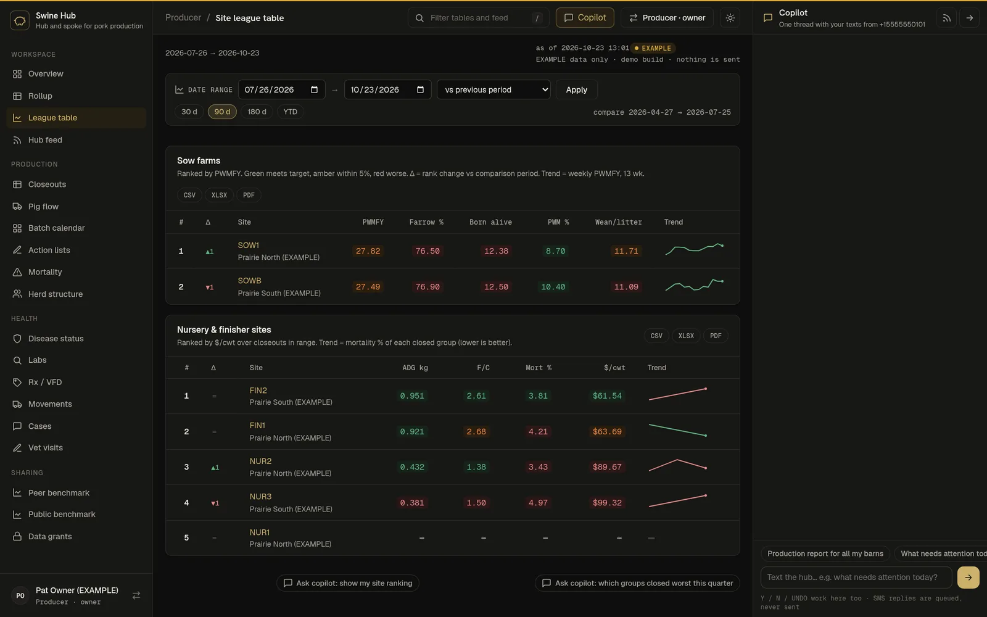Viewport: 987px width, 617px height.
Task: Export Sow farms table as CSV
Action: 189,195
